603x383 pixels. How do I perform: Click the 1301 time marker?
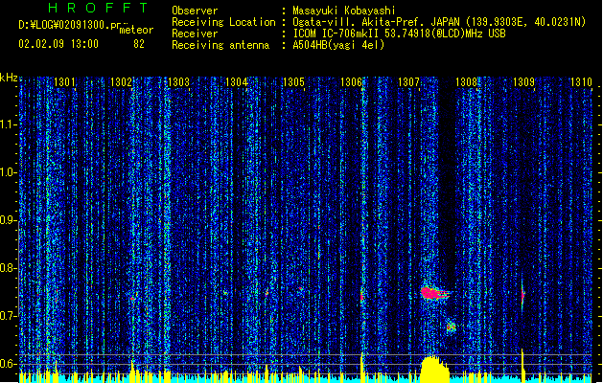pos(64,82)
